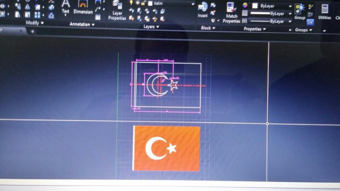Open the lineweight ByLayer dropdown
340x191 pixels.
point(290,14)
